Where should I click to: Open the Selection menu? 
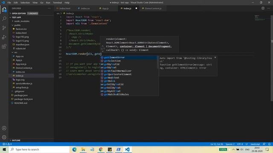click(x=25, y=3)
